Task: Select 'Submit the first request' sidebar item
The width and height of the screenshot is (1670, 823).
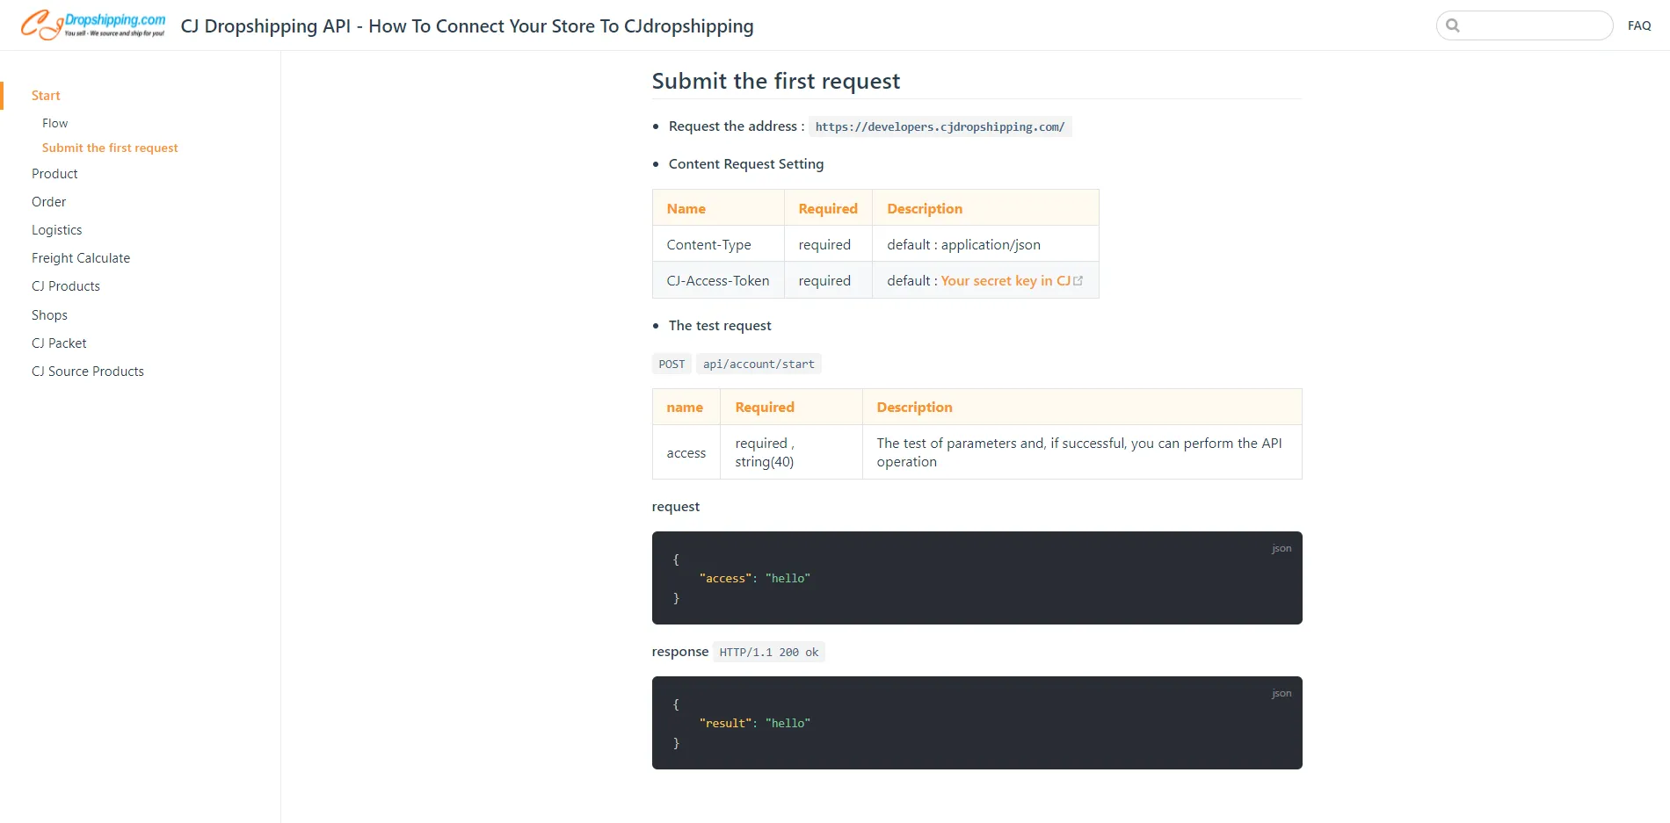Action: coord(110,148)
